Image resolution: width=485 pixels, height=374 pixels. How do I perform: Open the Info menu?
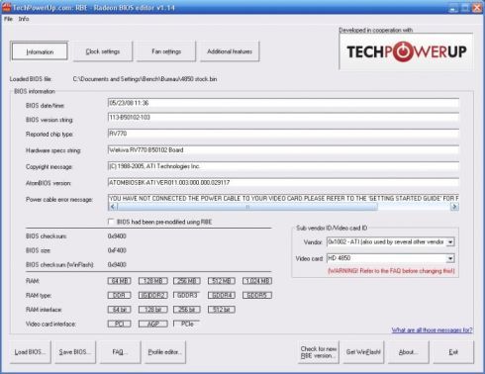click(x=24, y=19)
